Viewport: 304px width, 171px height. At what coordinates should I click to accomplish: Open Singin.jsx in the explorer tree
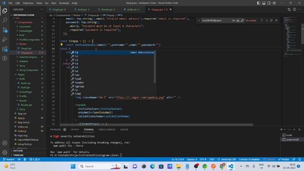[26, 48]
